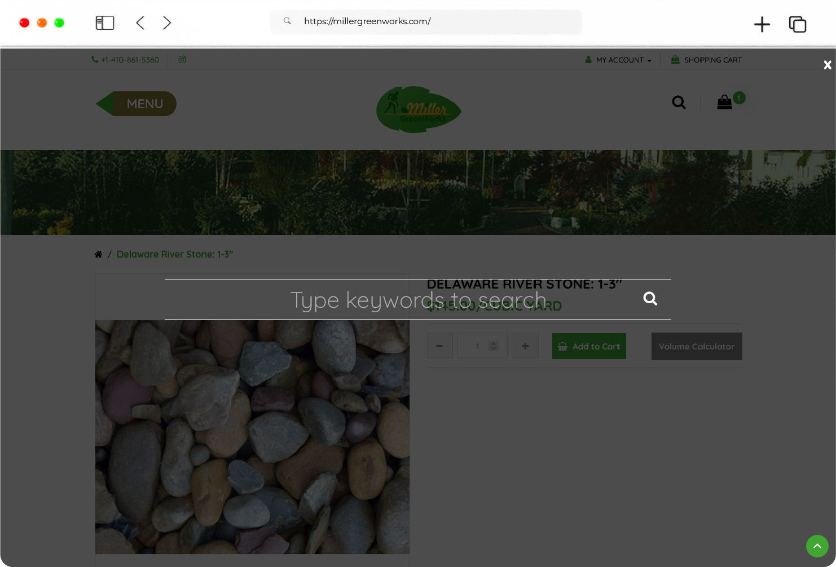Click the search overlay magnifier icon

coord(650,299)
